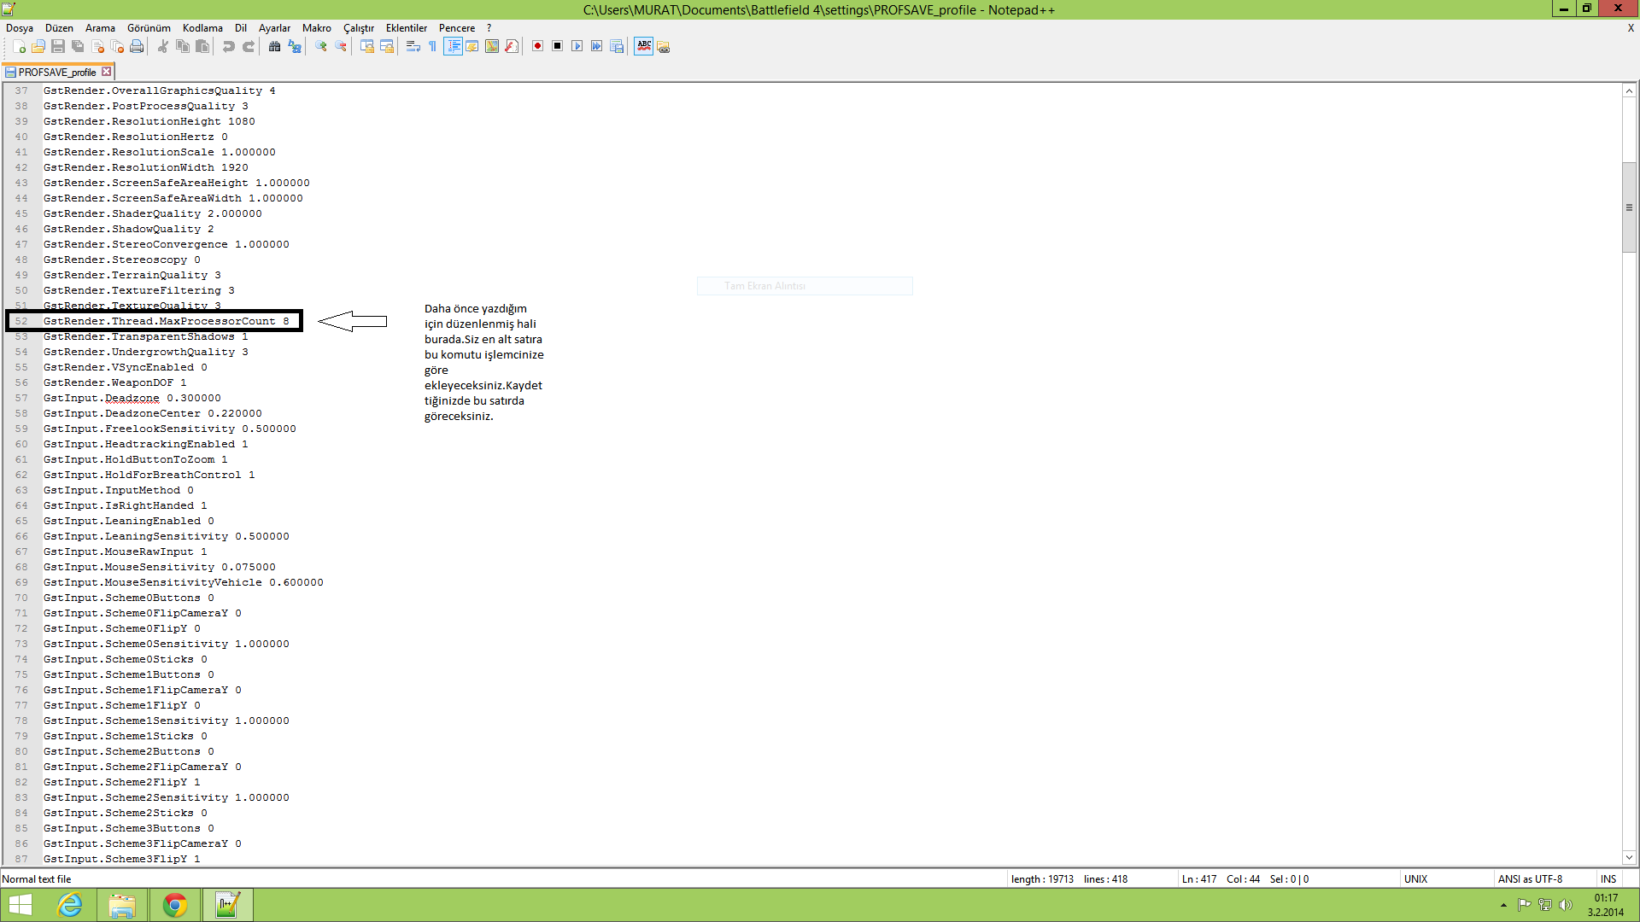Image resolution: width=1640 pixels, height=922 pixels.
Task: Toggle the indent guide button
Action: coord(453,46)
